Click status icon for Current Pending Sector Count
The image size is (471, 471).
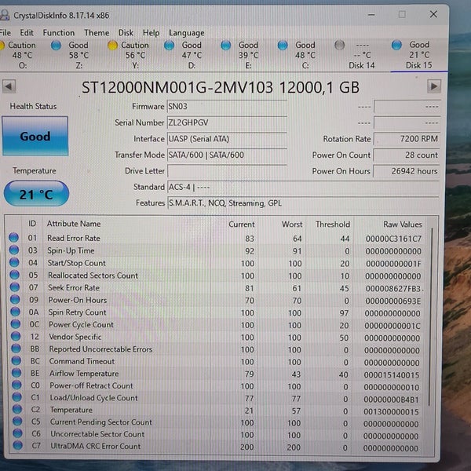(18, 421)
